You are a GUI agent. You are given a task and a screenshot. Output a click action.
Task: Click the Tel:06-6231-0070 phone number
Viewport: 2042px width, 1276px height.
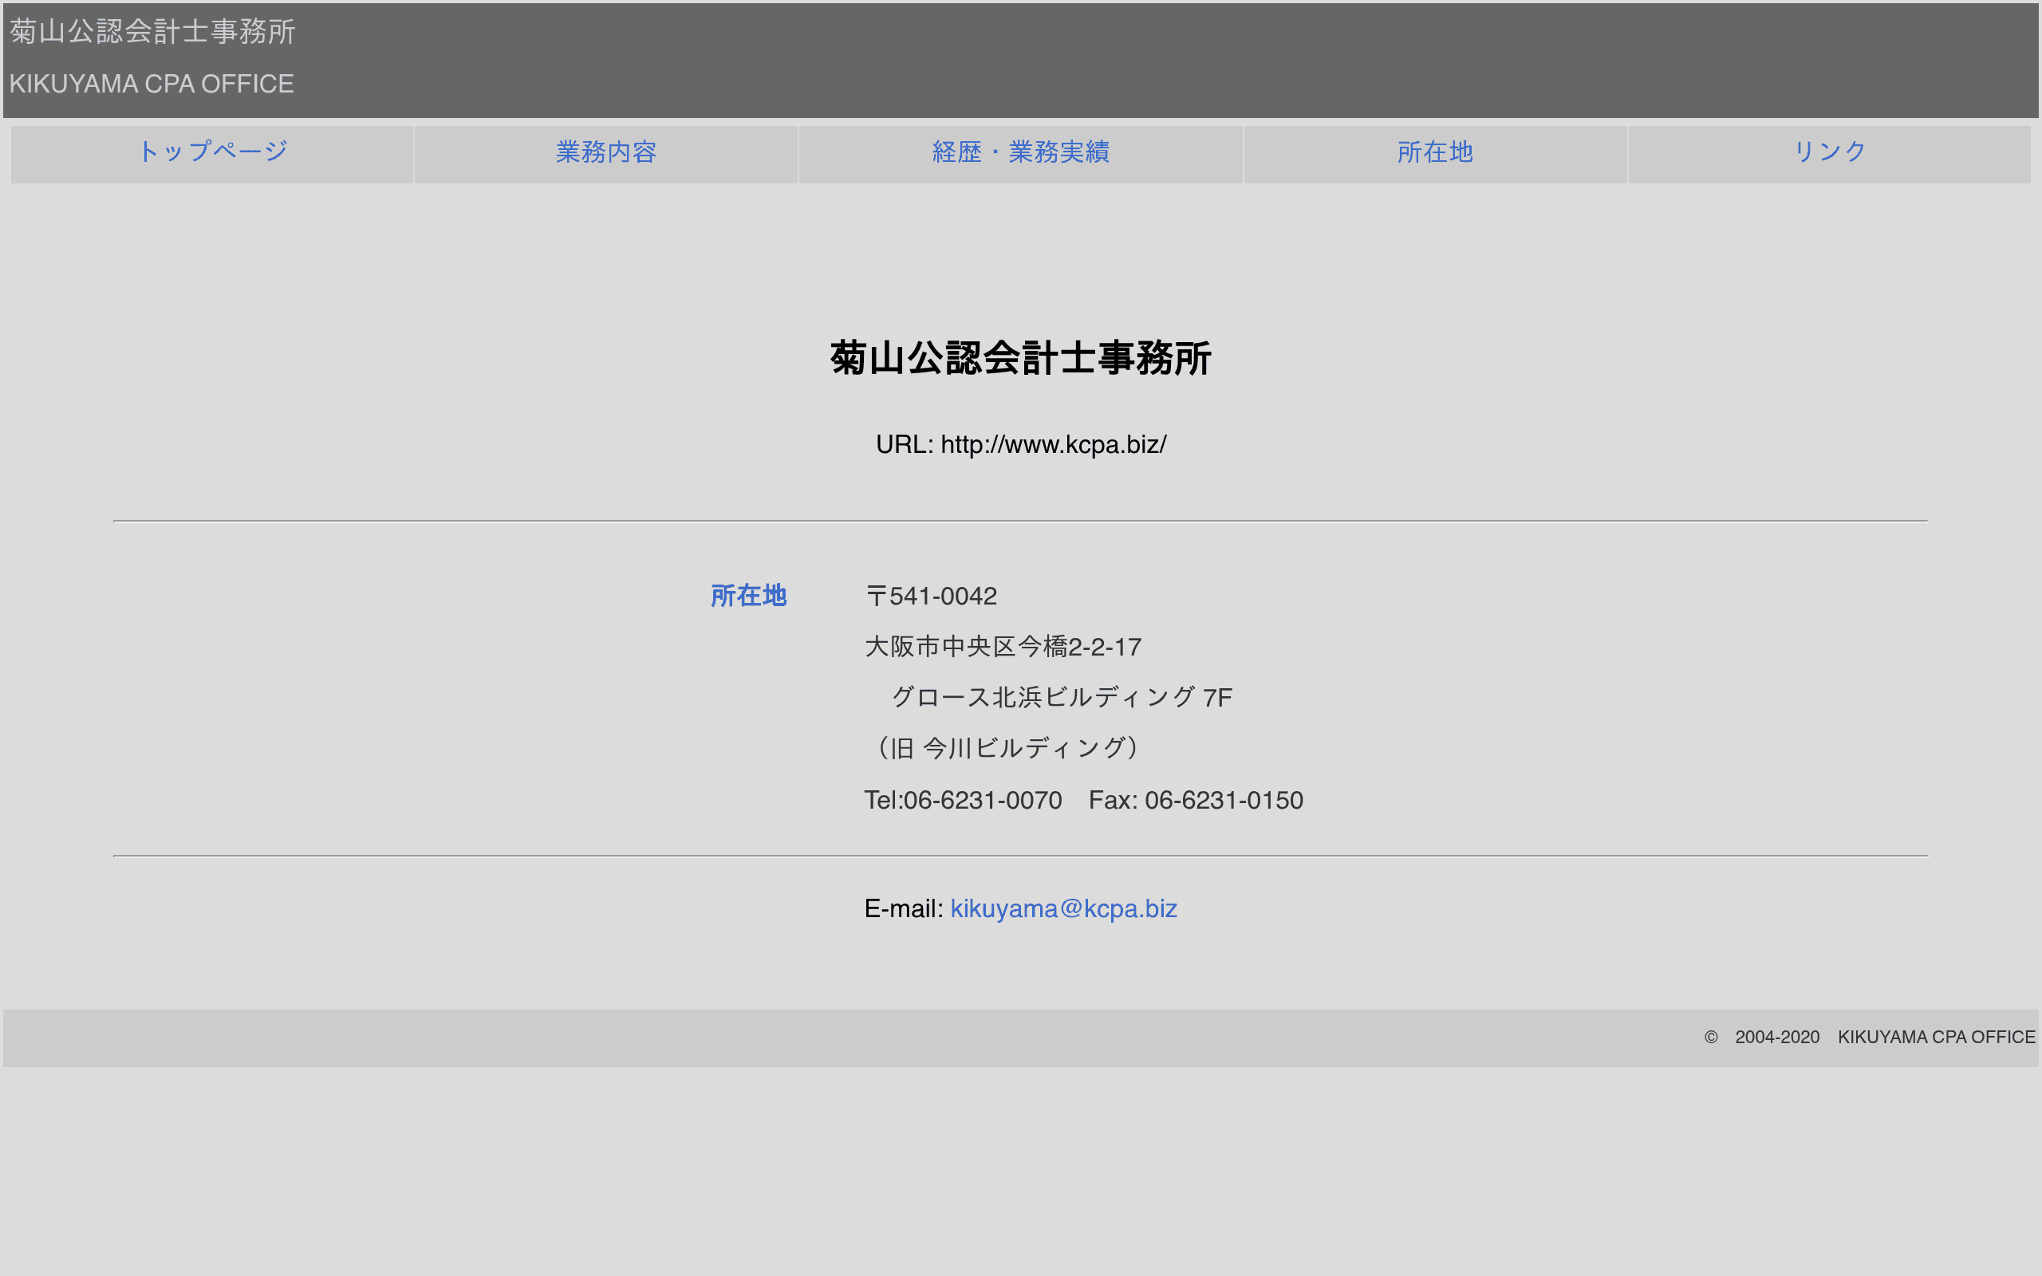[964, 799]
